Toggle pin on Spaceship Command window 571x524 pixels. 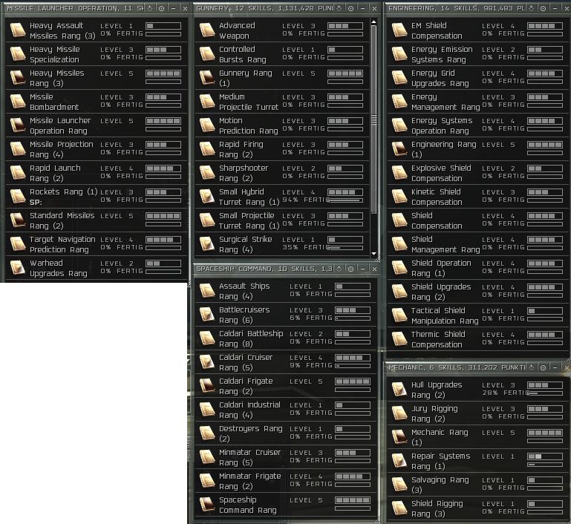pyautogui.click(x=350, y=269)
